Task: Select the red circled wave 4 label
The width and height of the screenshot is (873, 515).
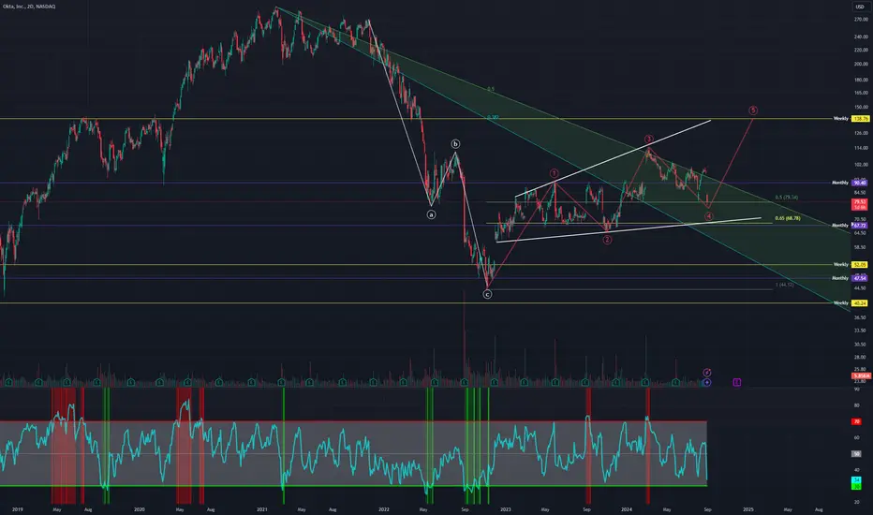Action: click(x=708, y=216)
